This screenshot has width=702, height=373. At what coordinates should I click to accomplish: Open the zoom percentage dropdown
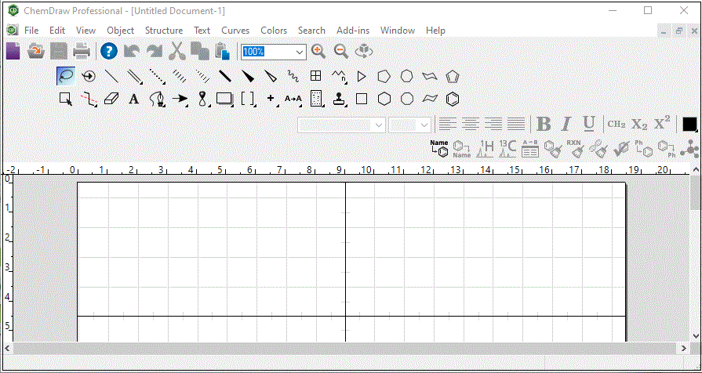tap(300, 52)
